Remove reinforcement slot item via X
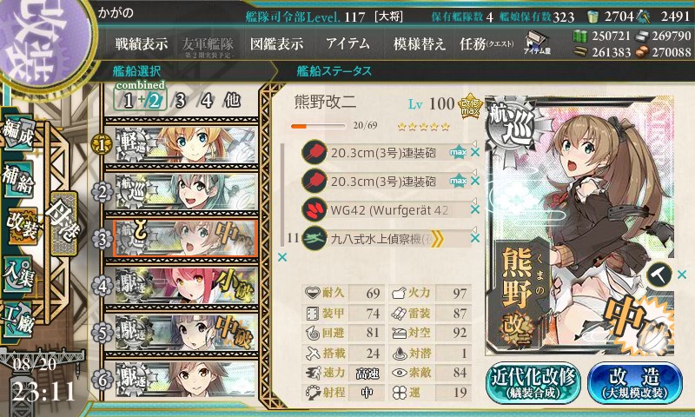 tap(682, 275)
